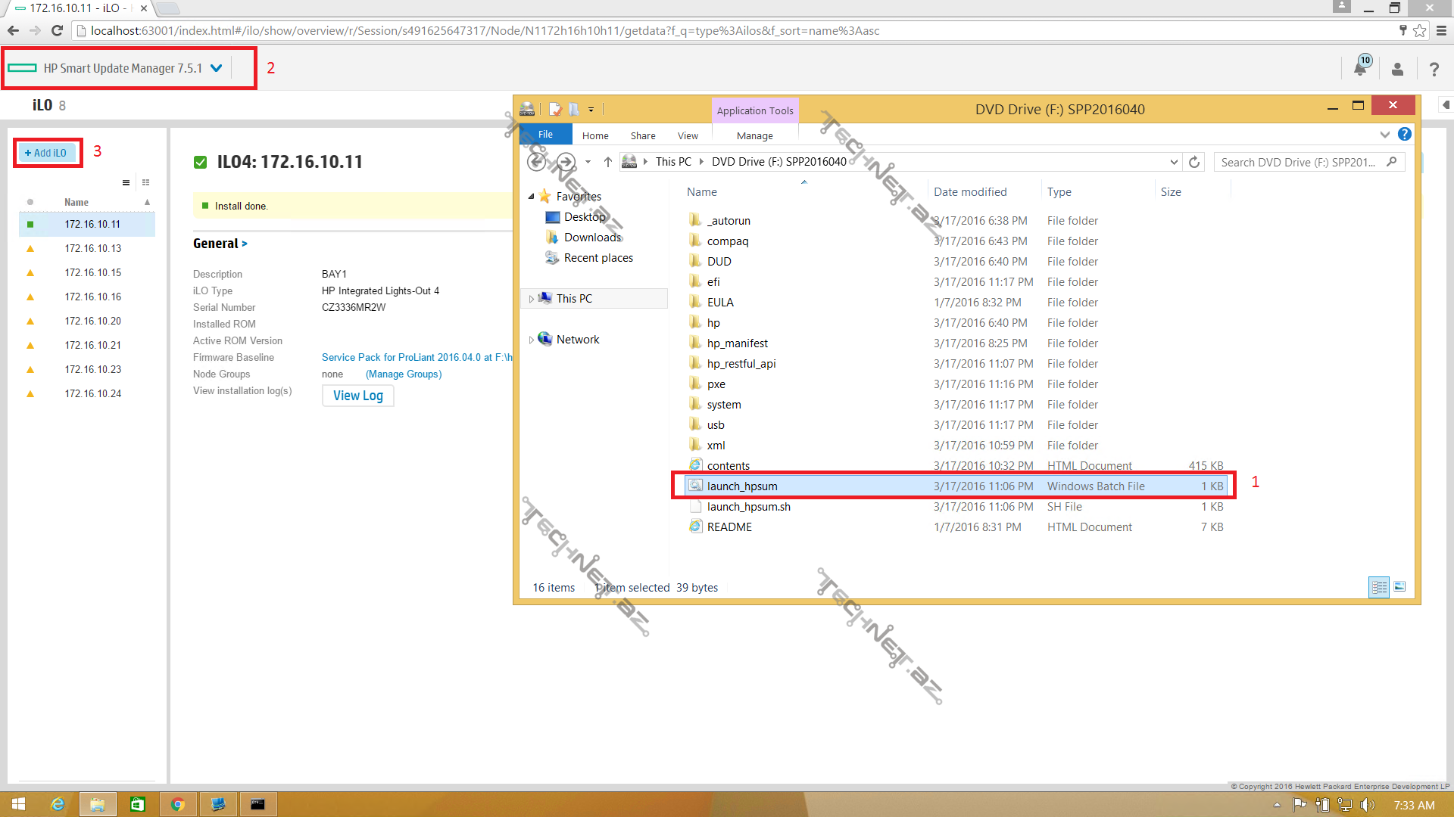1454x817 pixels.
Task: Open the hp_manifest folder
Action: (x=737, y=342)
